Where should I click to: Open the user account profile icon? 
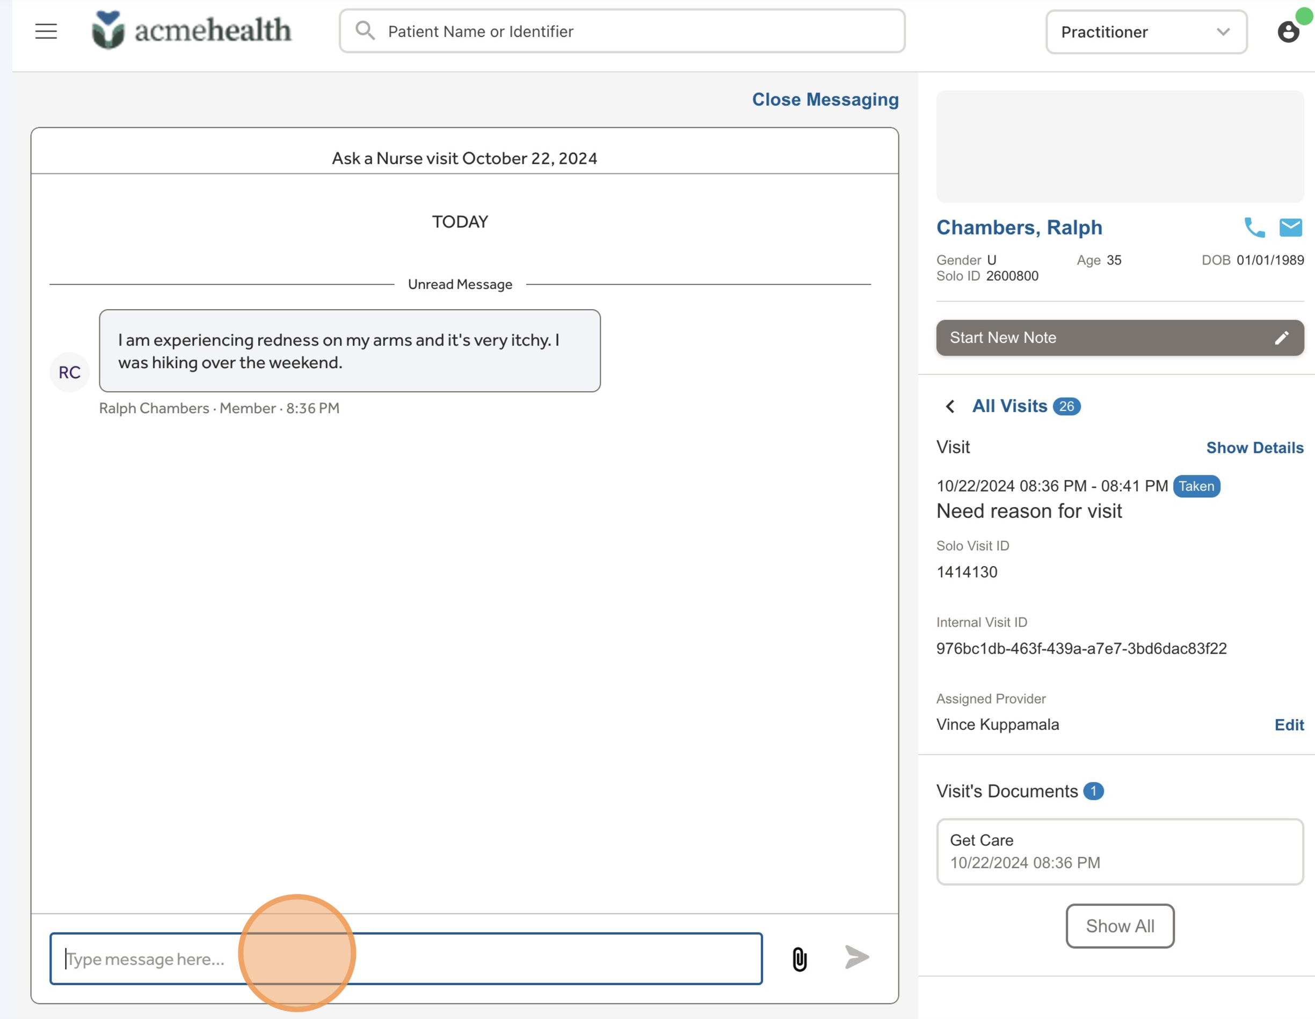tap(1288, 31)
